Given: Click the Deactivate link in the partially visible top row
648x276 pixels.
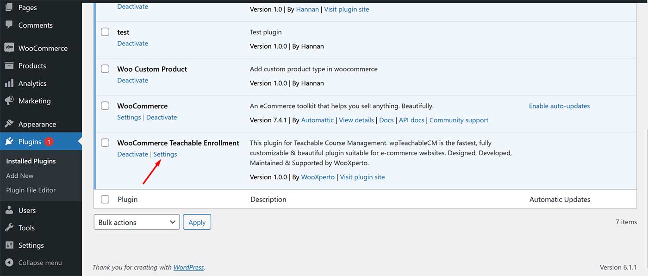Looking at the screenshot, I should 133,6.
